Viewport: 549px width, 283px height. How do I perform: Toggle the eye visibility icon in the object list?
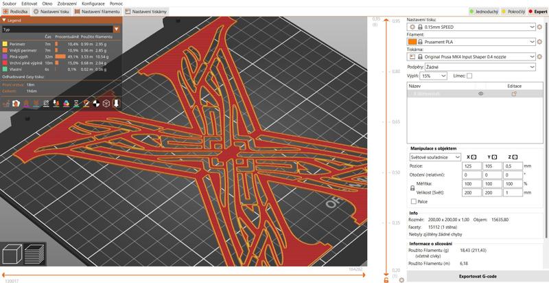[x=481, y=93]
